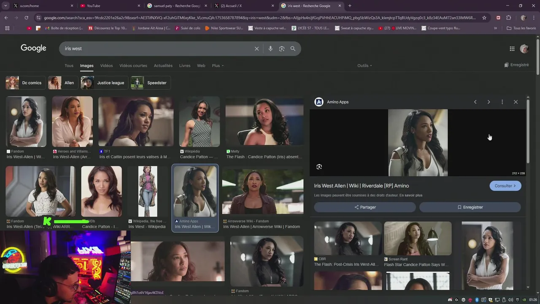Image resolution: width=540 pixels, height=304 pixels.
Task: Open the Melty The Flash image result
Action: (x=265, y=121)
